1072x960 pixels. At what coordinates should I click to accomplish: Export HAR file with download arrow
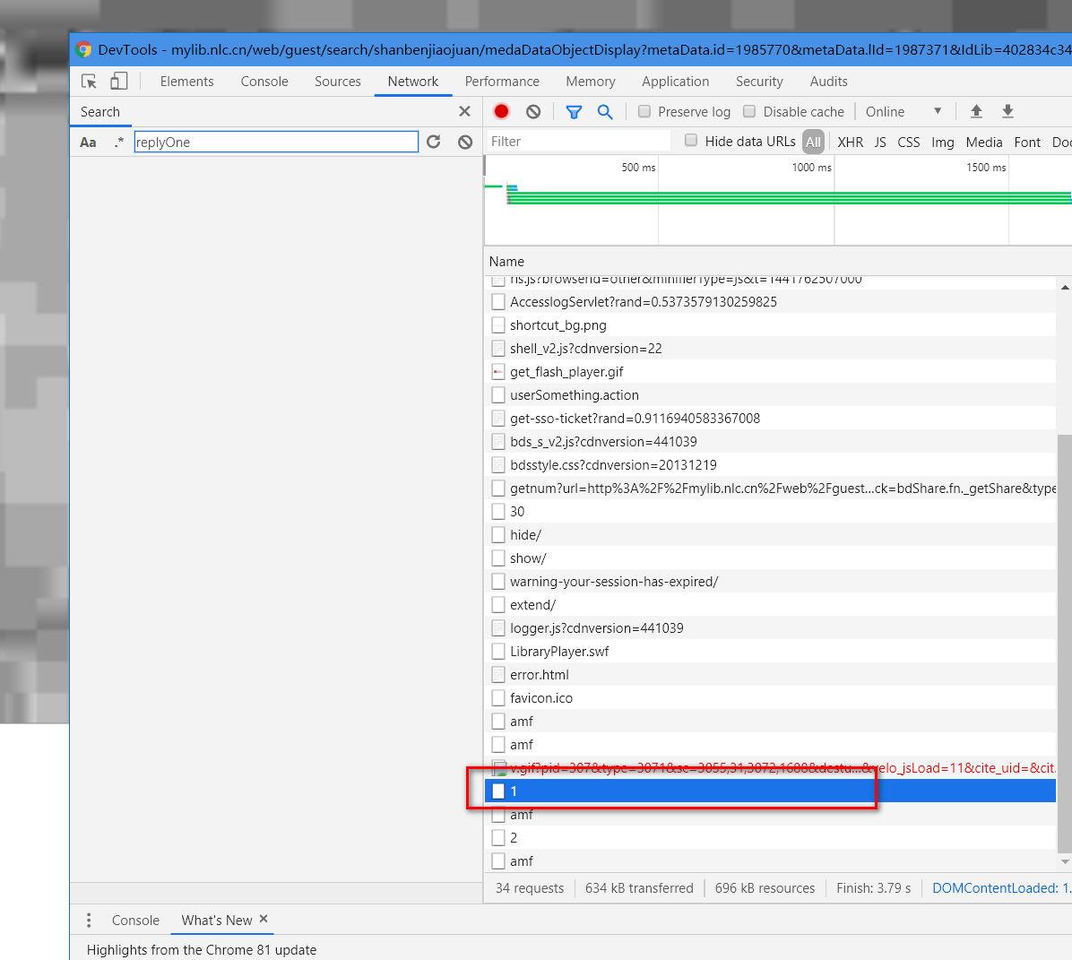click(x=1007, y=111)
